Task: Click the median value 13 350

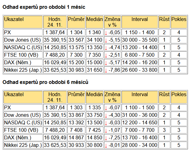Action: (x=94, y=48)
